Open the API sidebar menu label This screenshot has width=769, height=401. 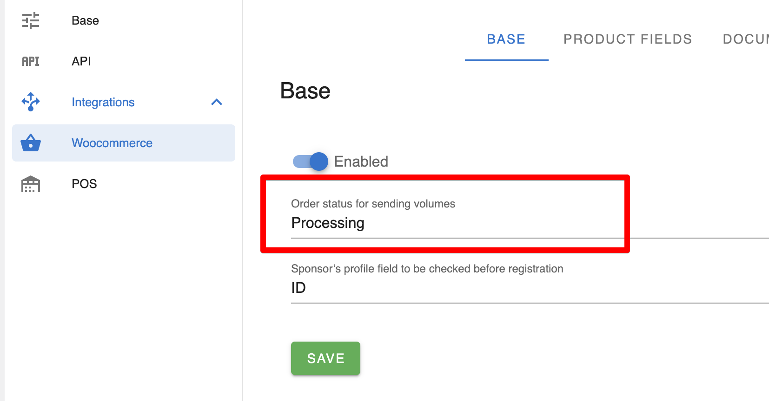81,61
